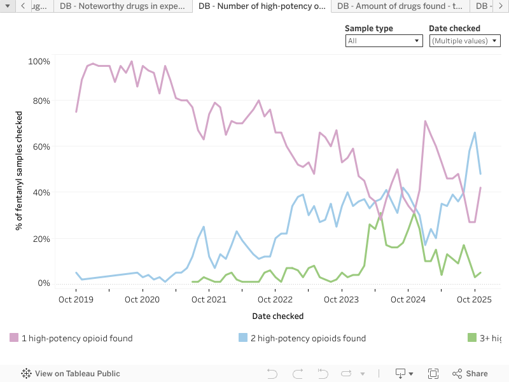Click the Share button

click(470, 374)
